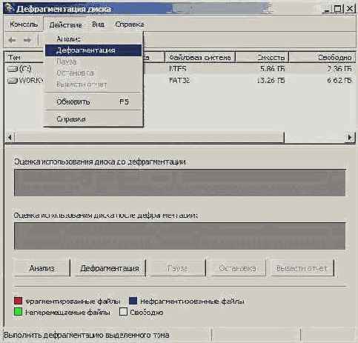Select the (C:) drive icon in the volume list
The width and height of the screenshot is (358, 343).
pyautogui.click(x=13, y=69)
